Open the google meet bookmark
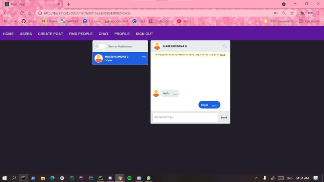324x182 pixels. coord(117,21)
